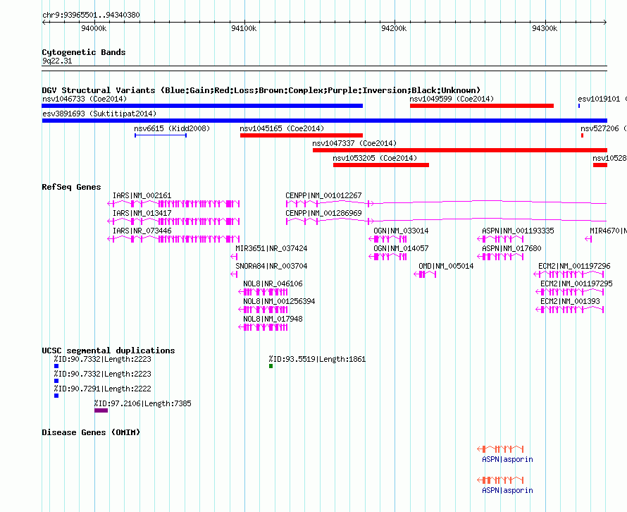Image resolution: width=627 pixels, height=512 pixels.
Task: Select the NOL8|NM_017948 transcript glyph
Action: (x=263, y=327)
